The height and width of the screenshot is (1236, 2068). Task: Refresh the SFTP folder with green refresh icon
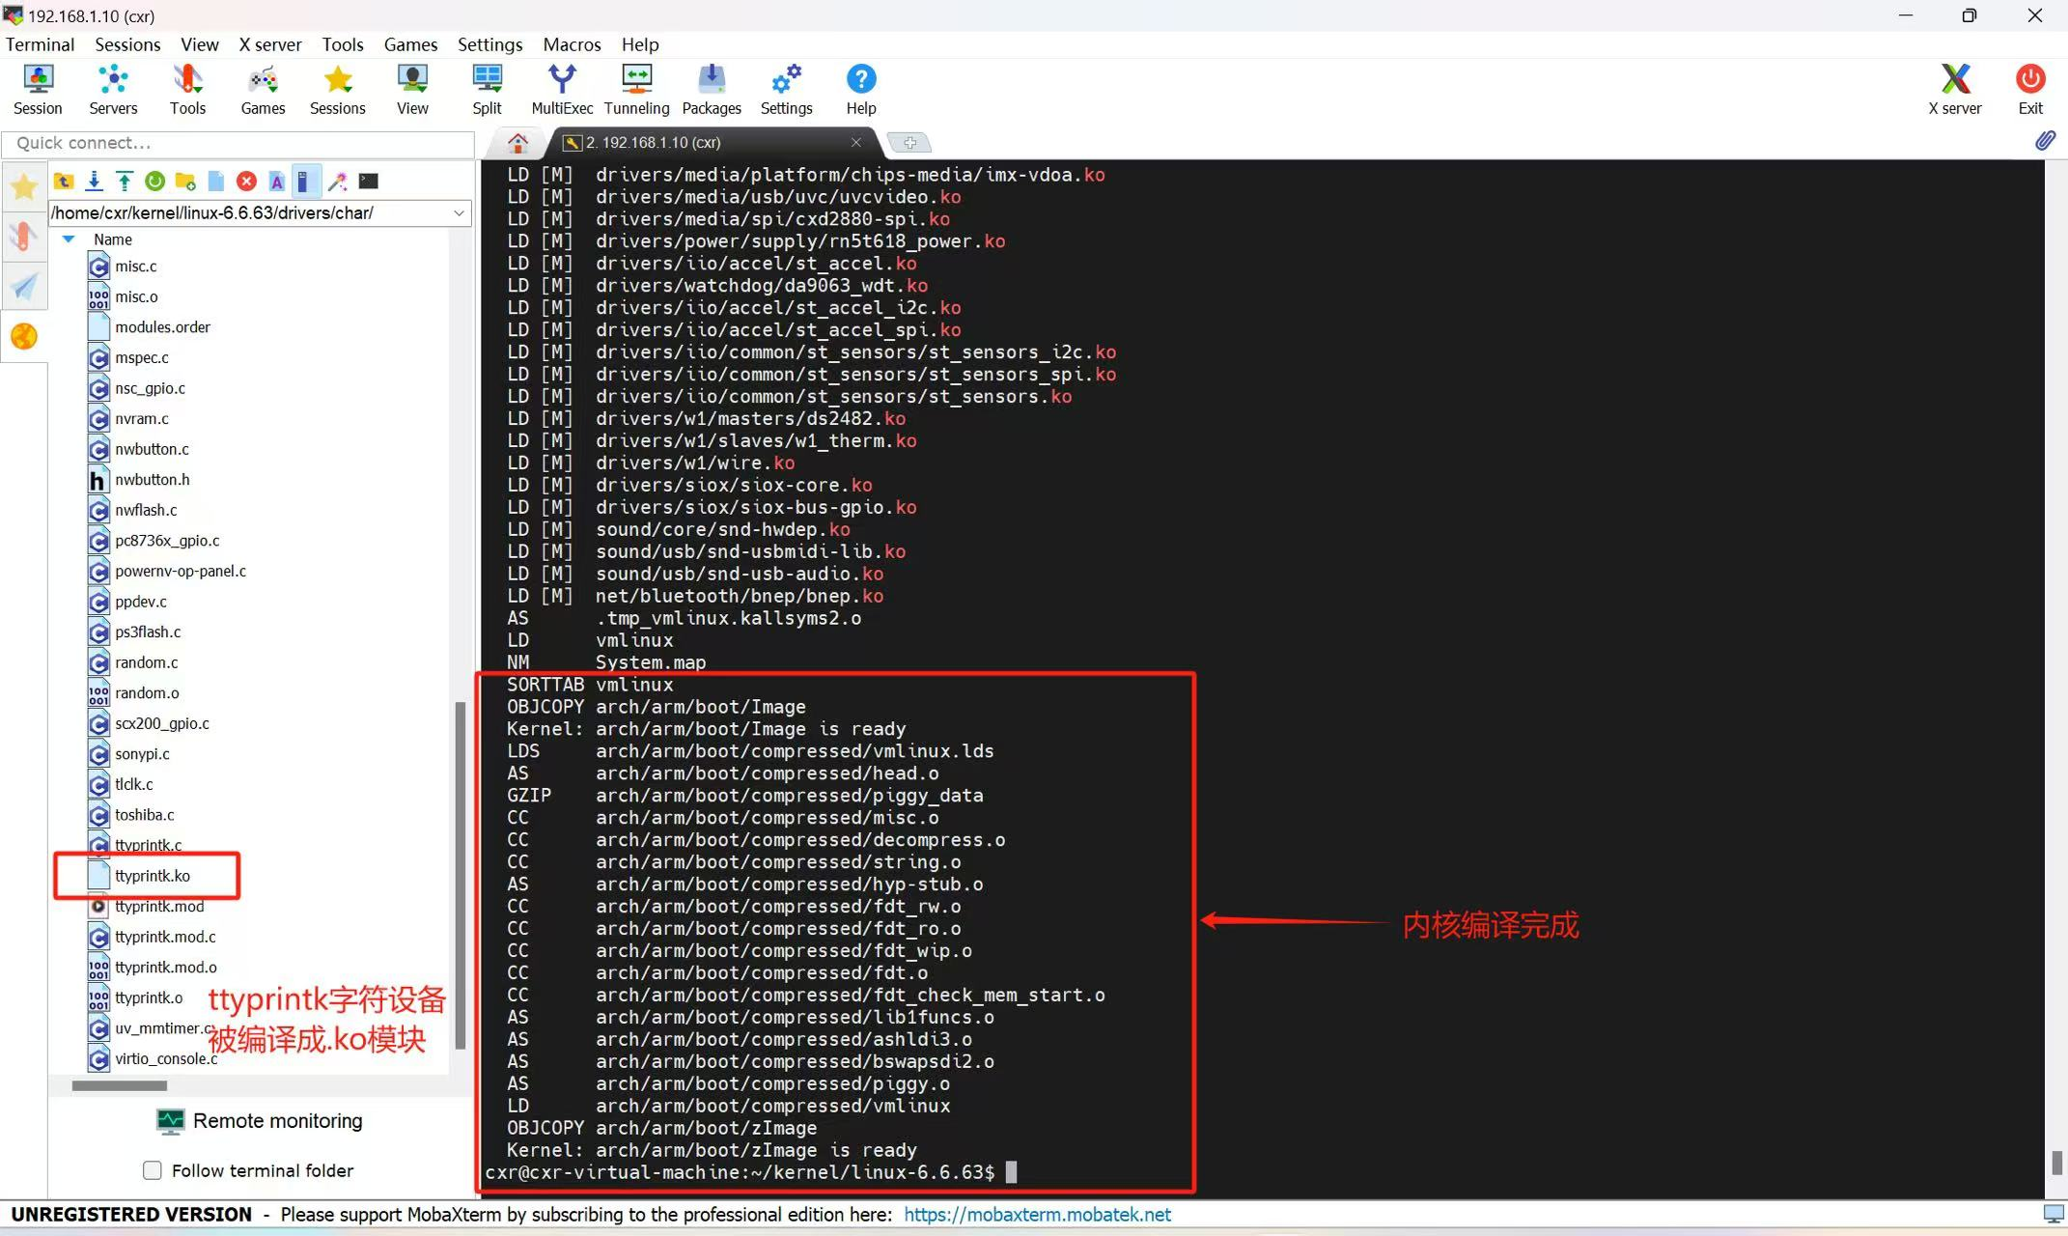click(x=155, y=181)
